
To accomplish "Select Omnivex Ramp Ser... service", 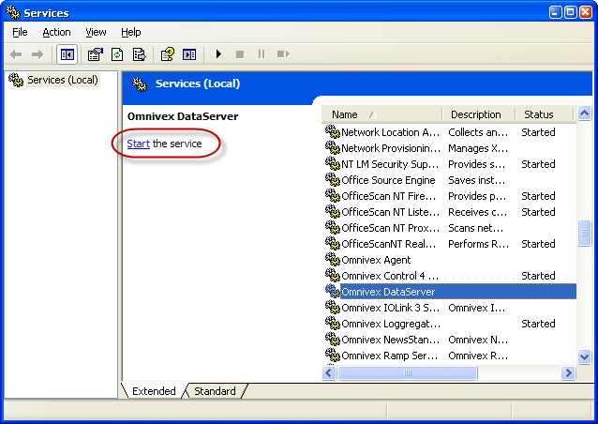I will (x=389, y=356).
